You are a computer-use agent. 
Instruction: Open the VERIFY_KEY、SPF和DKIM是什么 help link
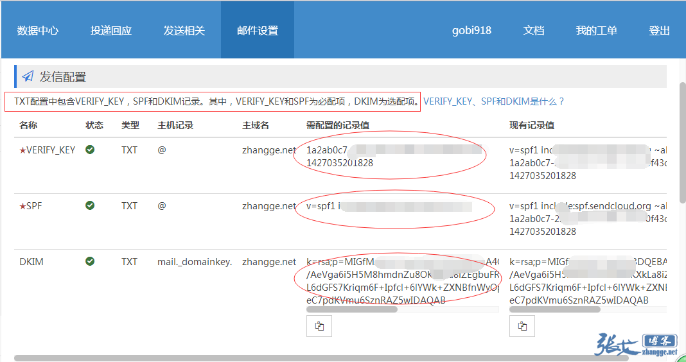click(x=494, y=101)
